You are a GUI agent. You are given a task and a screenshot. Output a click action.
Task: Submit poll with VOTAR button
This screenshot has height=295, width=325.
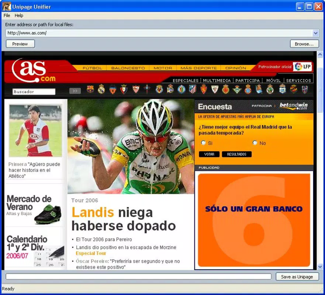click(209, 154)
